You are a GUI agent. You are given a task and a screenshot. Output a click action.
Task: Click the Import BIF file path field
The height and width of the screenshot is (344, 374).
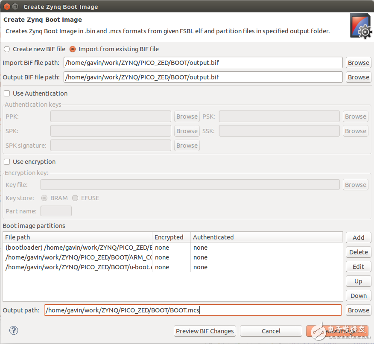pos(203,63)
